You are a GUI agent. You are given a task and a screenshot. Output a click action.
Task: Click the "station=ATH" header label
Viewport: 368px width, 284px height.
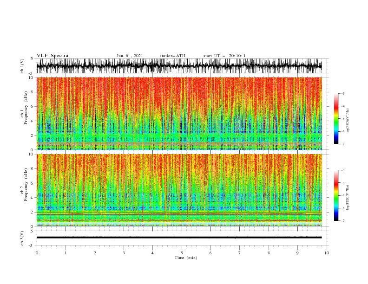172,56
